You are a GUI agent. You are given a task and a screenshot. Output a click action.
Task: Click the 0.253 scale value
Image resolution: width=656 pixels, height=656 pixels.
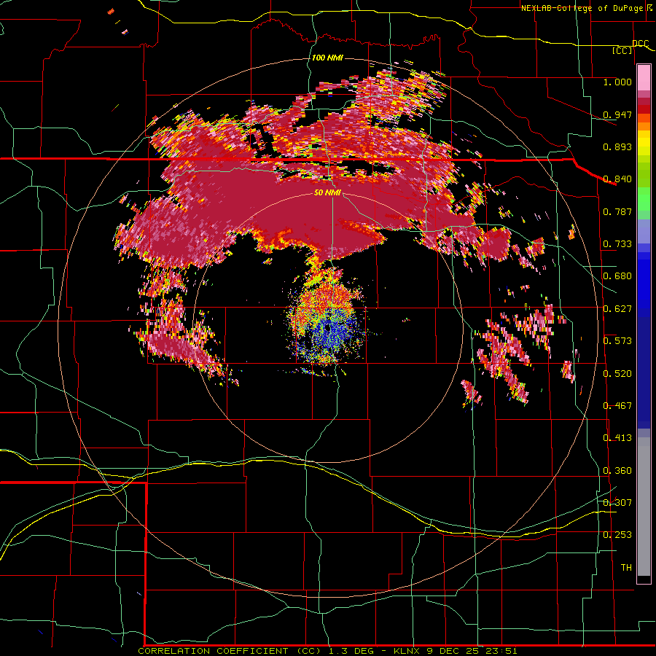pyautogui.click(x=617, y=535)
